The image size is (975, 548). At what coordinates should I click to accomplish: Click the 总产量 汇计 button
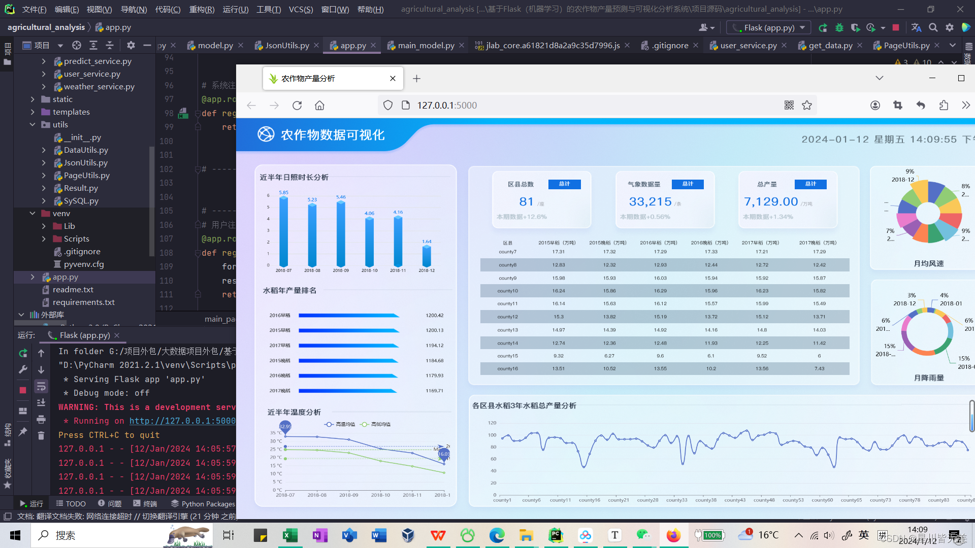tap(809, 183)
